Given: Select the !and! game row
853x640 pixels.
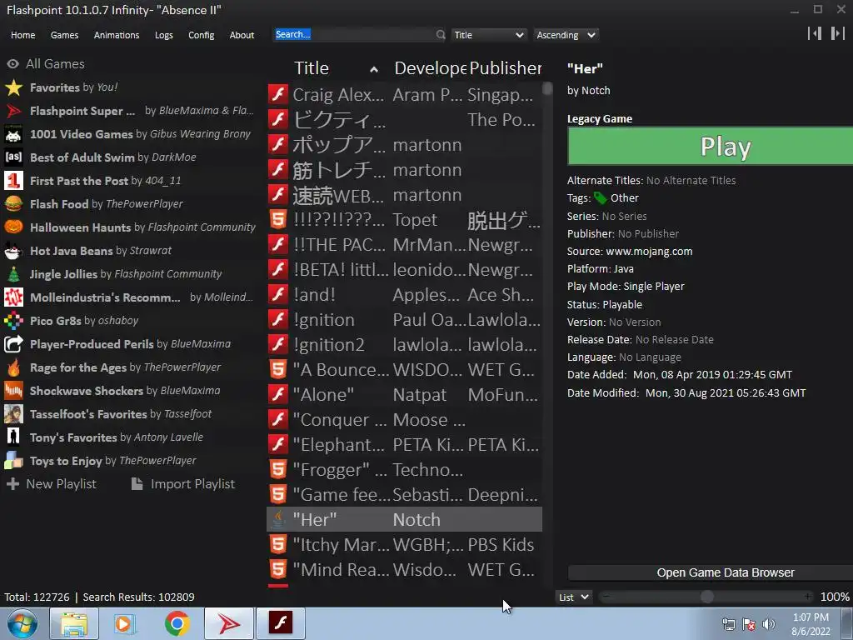Looking at the screenshot, I should (404, 294).
